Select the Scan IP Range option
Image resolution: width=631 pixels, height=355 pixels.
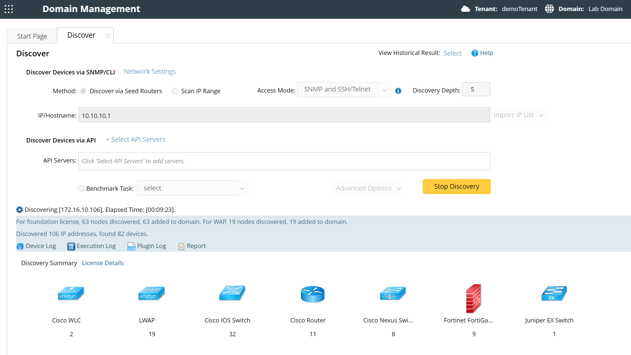[175, 91]
